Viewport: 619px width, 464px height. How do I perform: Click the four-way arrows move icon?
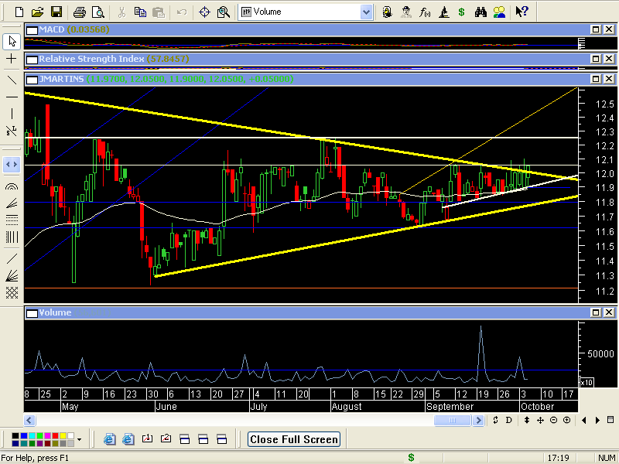point(540,420)
